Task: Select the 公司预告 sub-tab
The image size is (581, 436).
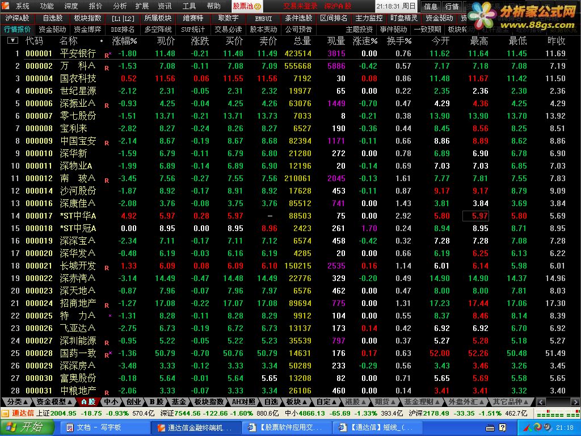Action: 298,30
